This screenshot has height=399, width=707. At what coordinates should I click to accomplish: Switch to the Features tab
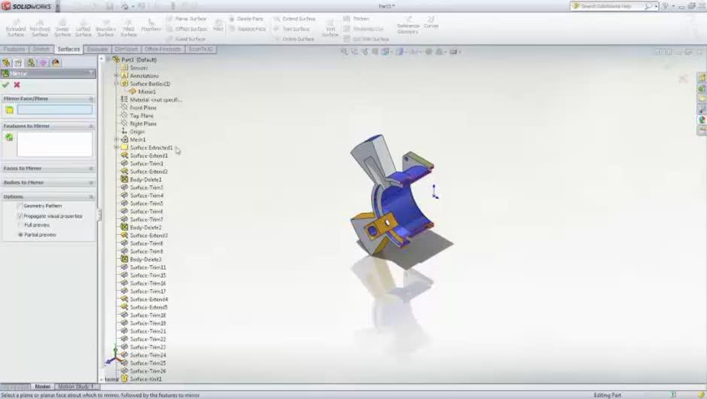(14, 49)
